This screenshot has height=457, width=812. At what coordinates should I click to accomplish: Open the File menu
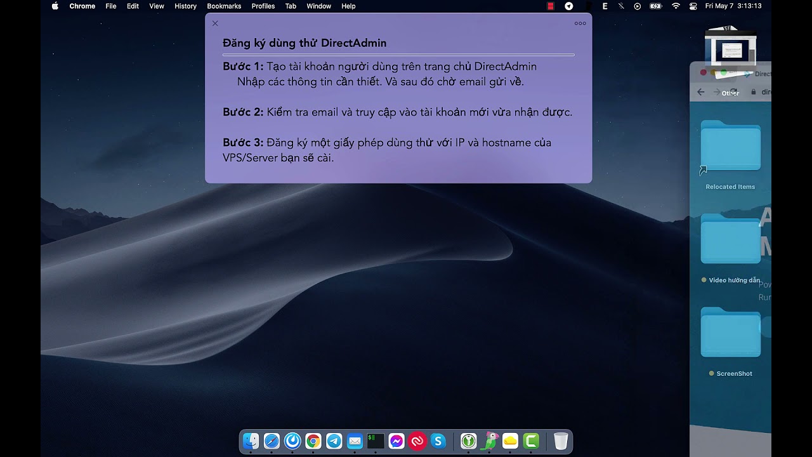pos(111,6)
